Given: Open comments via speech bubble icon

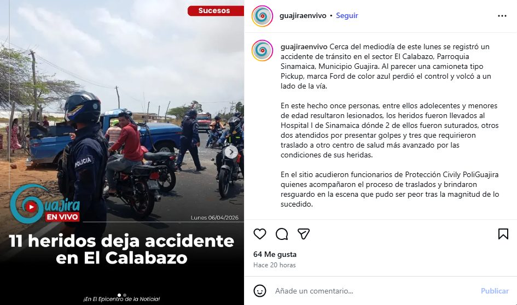Looking at the screenshot, I should pos(282,234).
